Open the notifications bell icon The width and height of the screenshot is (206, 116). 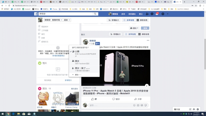[157, 14]
